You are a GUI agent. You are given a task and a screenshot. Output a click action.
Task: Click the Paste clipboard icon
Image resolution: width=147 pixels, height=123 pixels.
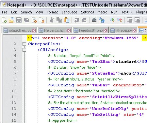point(67,20)
